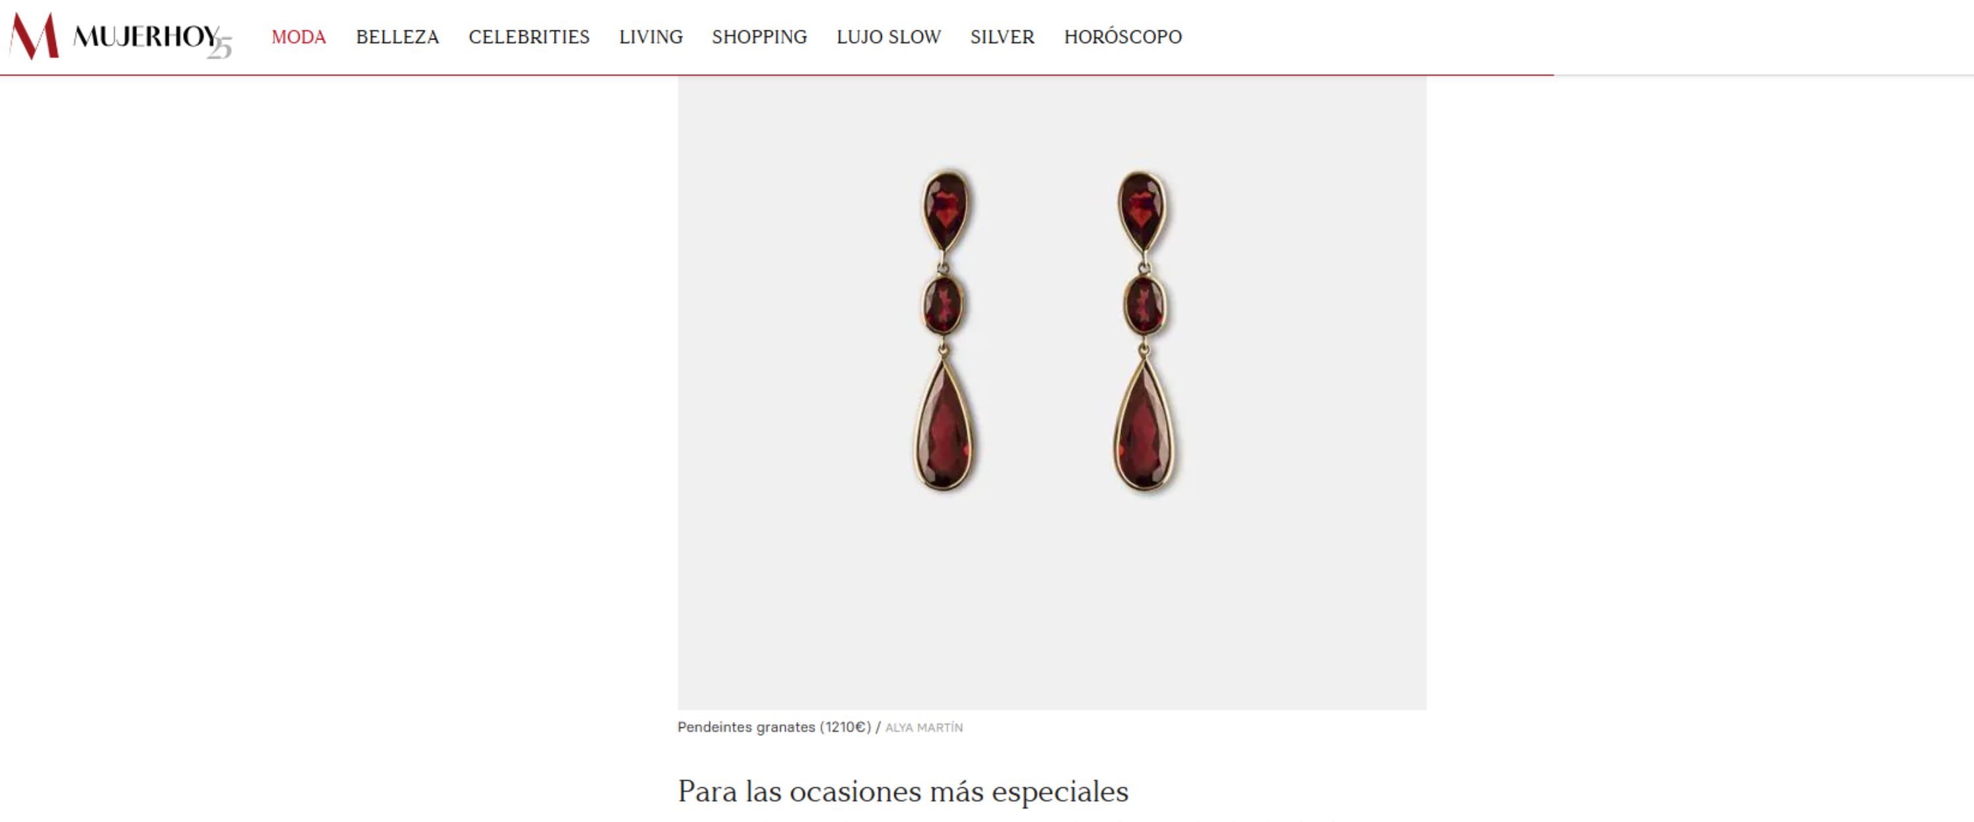
Task: Click the red reading progress bar
Action: [x=777, y=75]
